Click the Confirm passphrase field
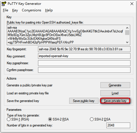The image size is (137, 133). coord(84,70)
